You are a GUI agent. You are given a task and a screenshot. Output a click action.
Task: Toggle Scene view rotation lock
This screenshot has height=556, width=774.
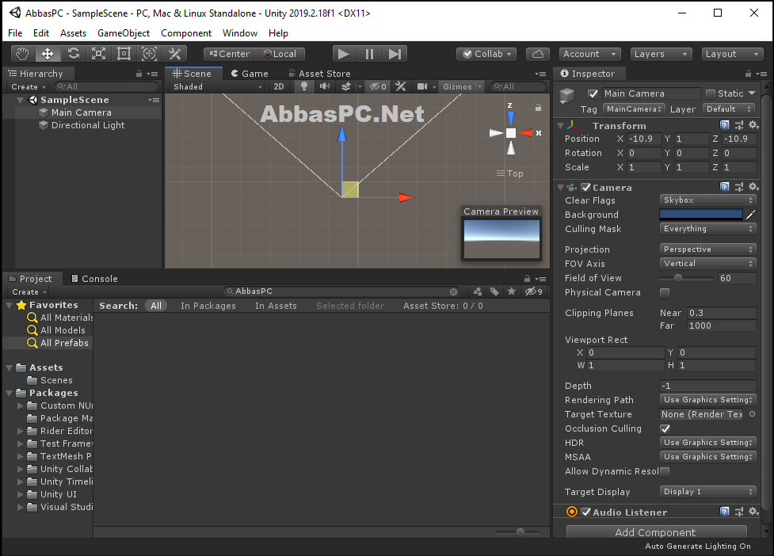(x=539, y=107)
